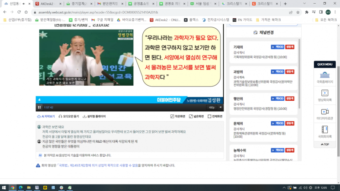This screenshot has height=191, width=340.
Task: Click the channel list scrollbar
Action: [x=299, y=74]
